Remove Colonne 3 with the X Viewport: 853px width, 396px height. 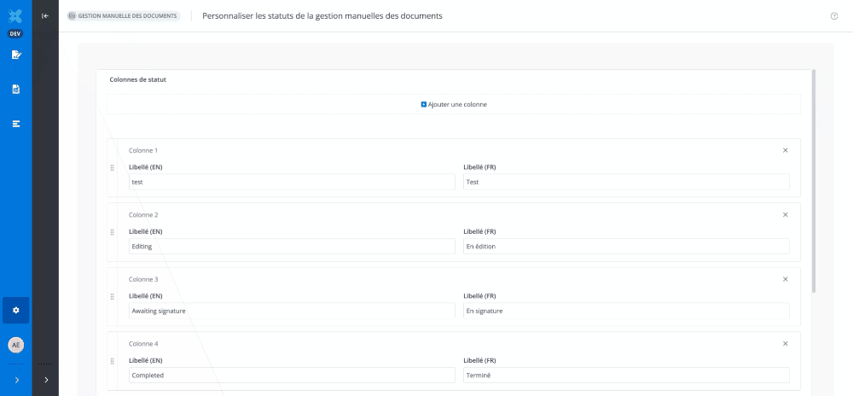[786, 279]
